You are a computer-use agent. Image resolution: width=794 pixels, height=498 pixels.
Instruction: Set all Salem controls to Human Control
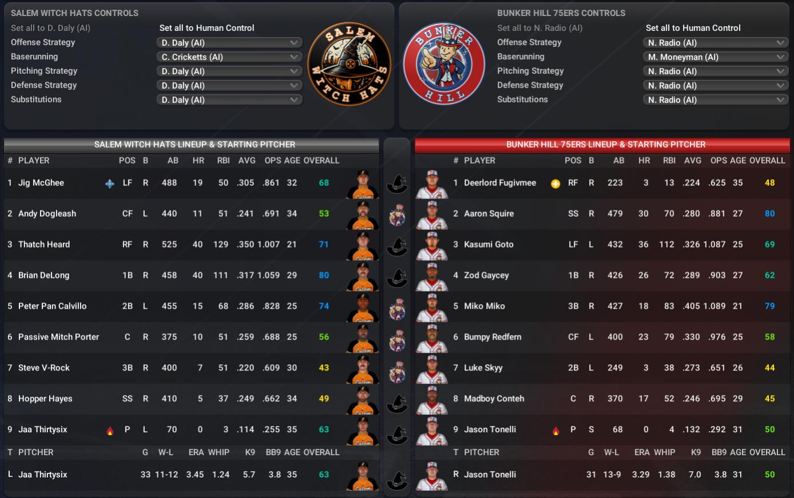tap(207, 28)
